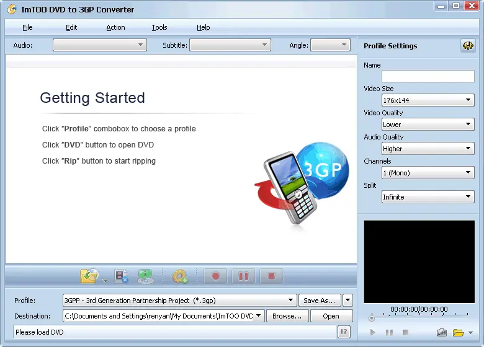The image size is (484, 347).
Task: Open the Help menu
Action: (204, 27)
